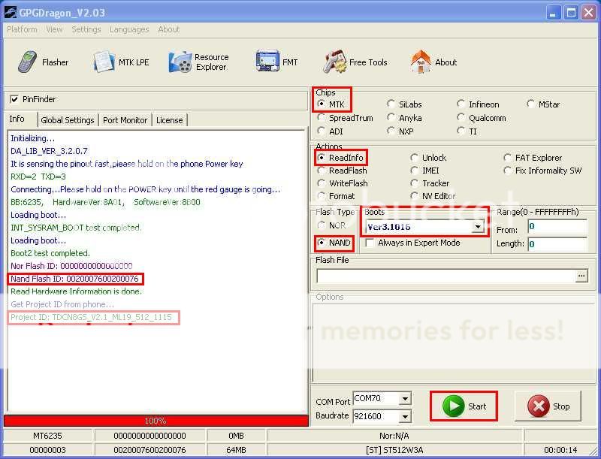Click the Project ID log line
Image resolution: width=601 pixels, height=459 pixels.
coord(91,317)
